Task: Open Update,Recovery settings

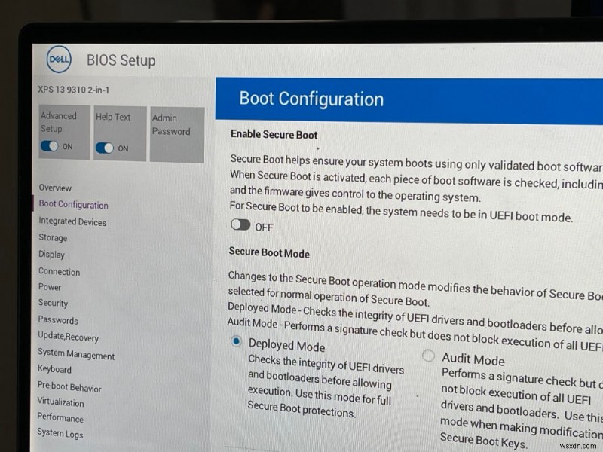Action: click(x=68, y=337)
